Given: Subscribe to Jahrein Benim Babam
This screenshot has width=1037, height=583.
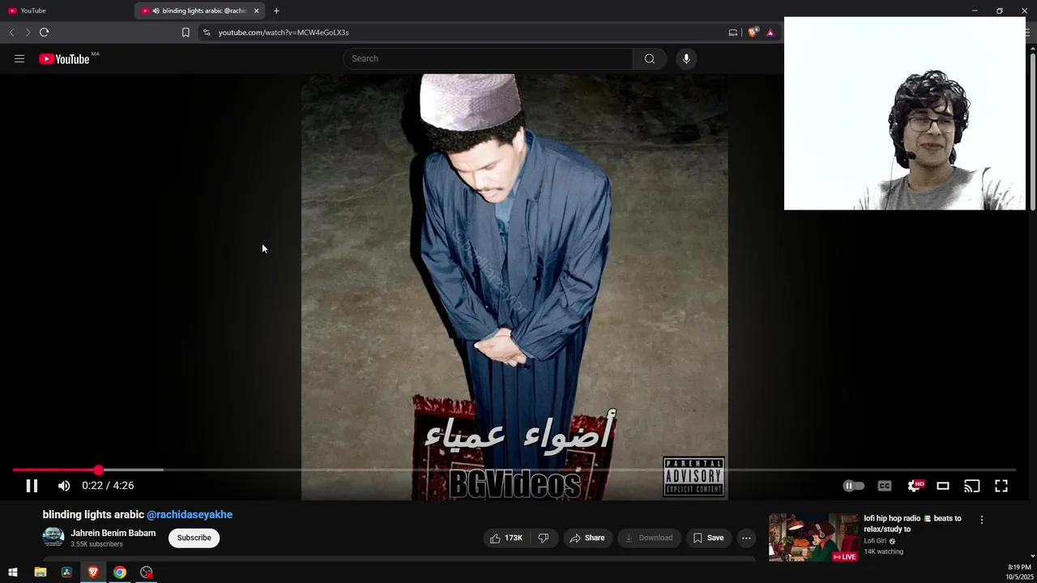Looking at the screenshot, I should (194, 538).
